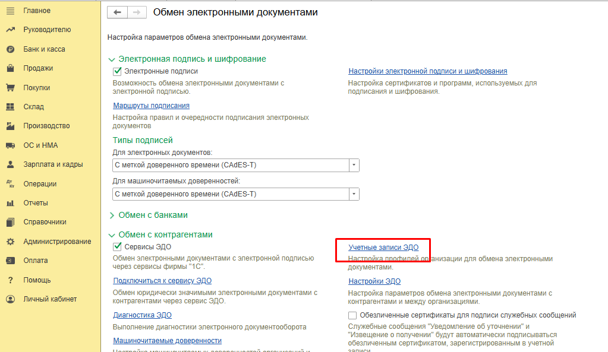Click the Отчеты bar chart icon
Viewport: 608px width, 352px height.
(x=11, y=203)
